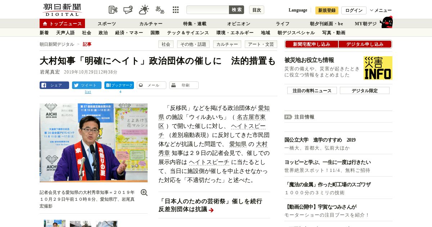The width and height of the screenshot is (432, 227).
Task: Click the megaphone announcements icon
Action: (128, 10)
